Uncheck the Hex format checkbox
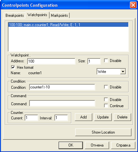The image size is (138, 152). (x=13, y=67)
